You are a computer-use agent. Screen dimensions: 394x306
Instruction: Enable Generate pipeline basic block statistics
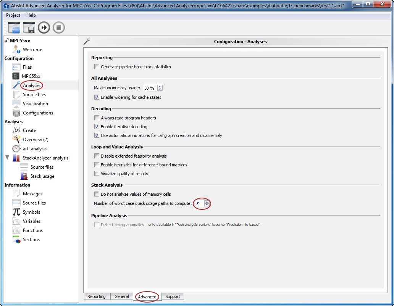[97, 67]
